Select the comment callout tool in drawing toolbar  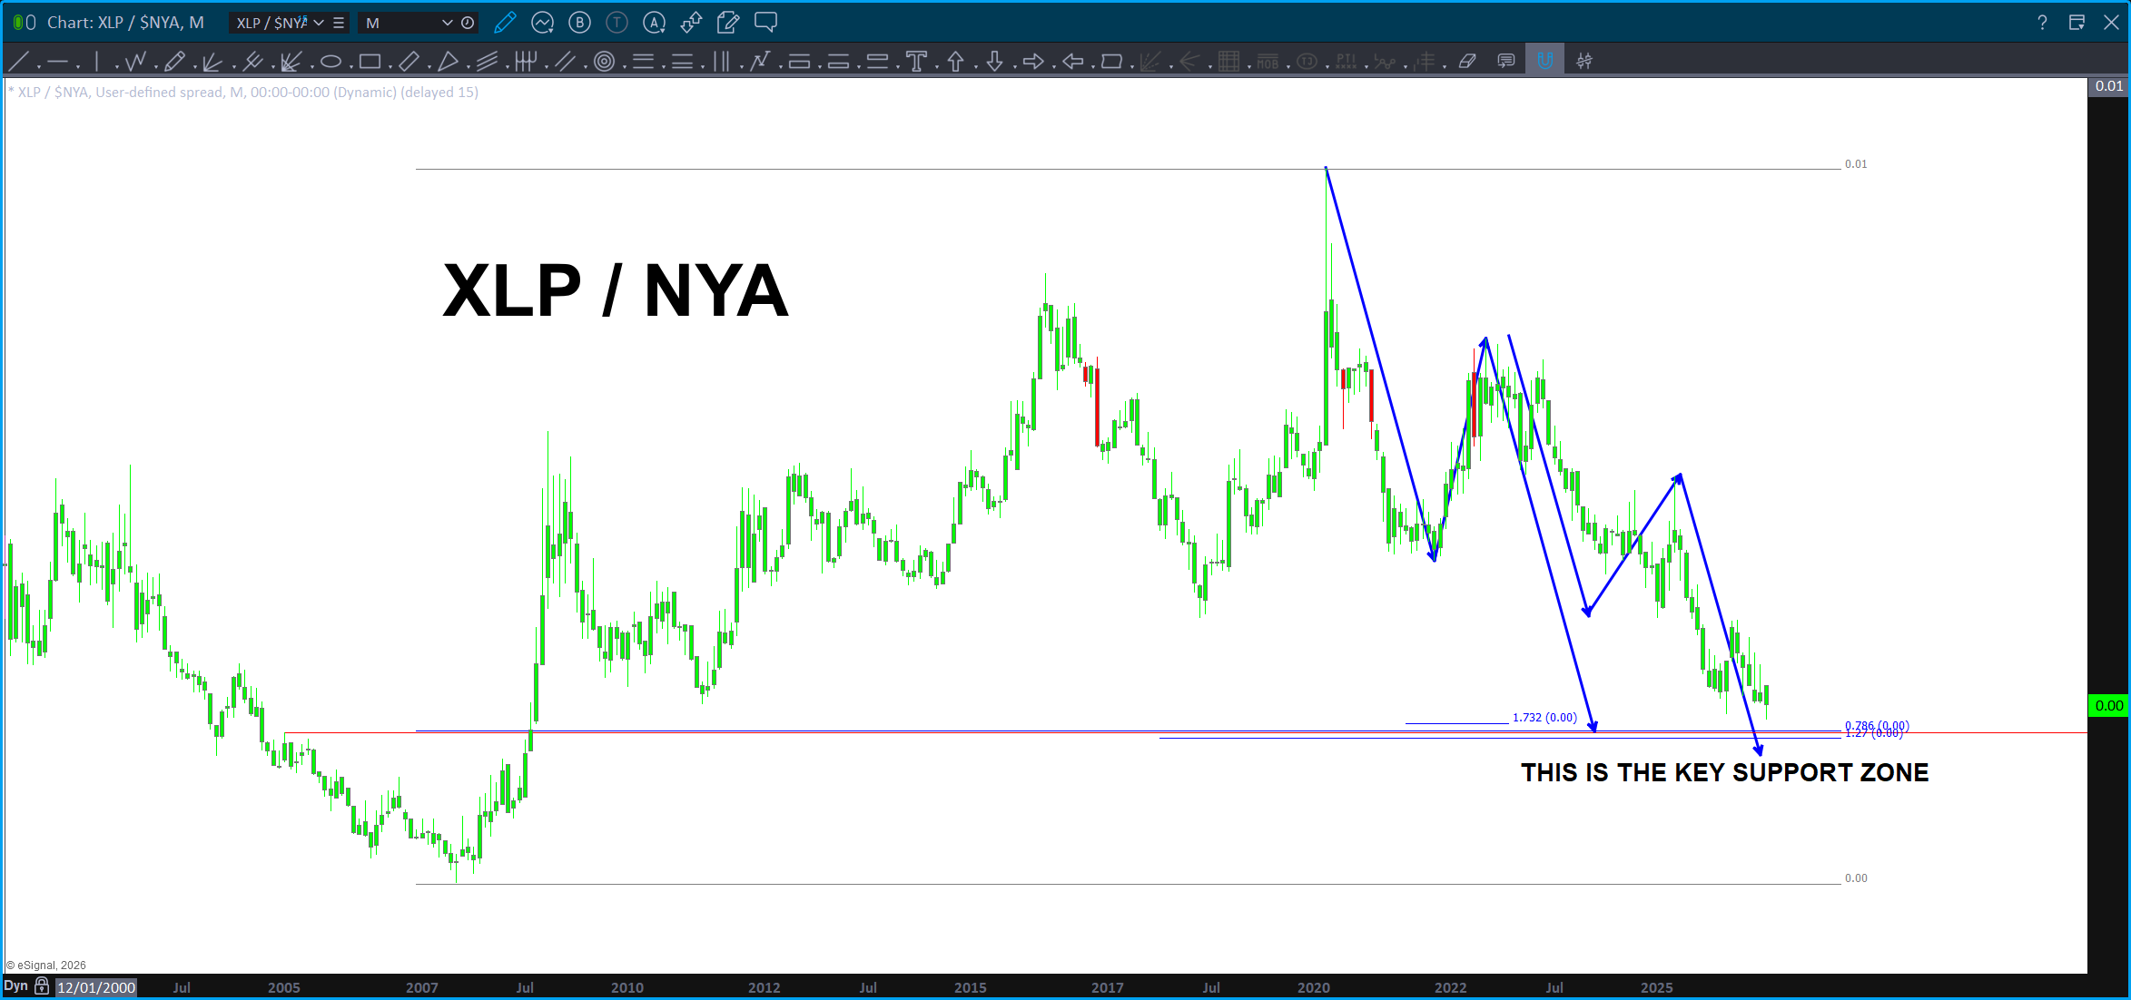pos(1506,62)
